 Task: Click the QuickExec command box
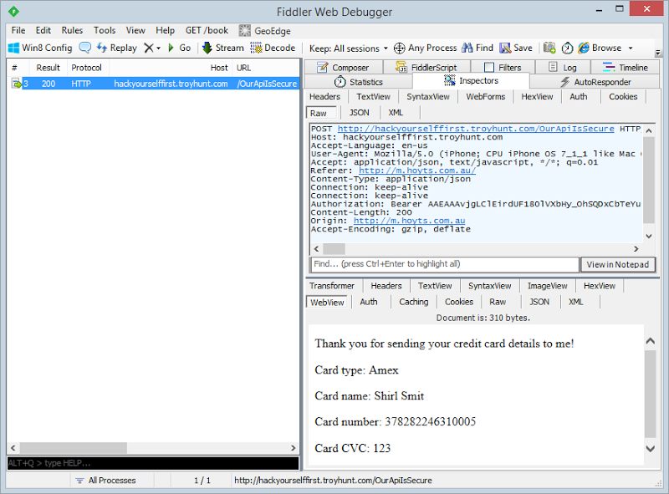tap(153, 463)
